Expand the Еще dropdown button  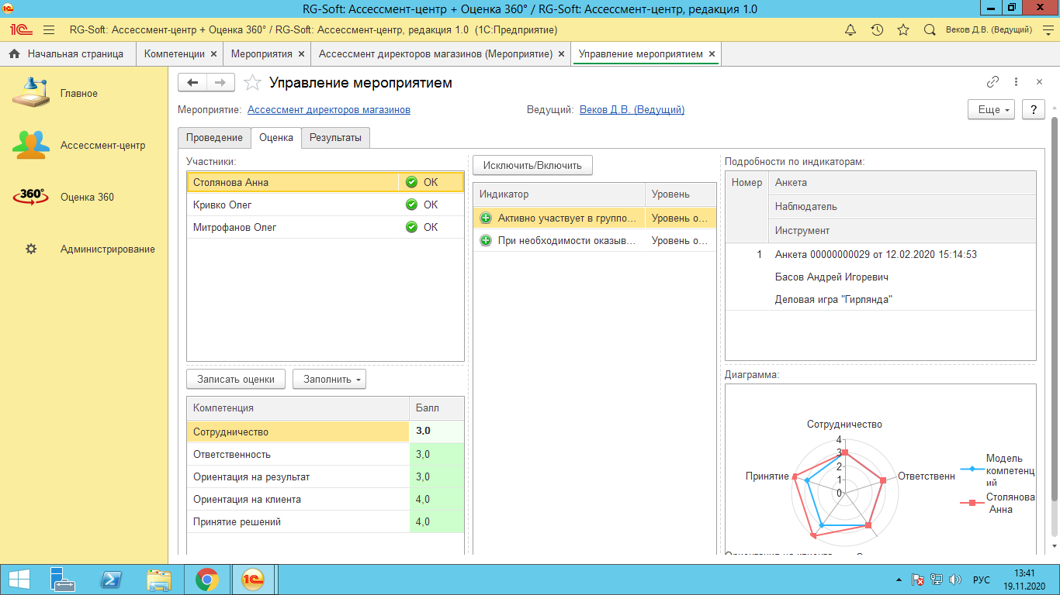click(x=992, y=110)
